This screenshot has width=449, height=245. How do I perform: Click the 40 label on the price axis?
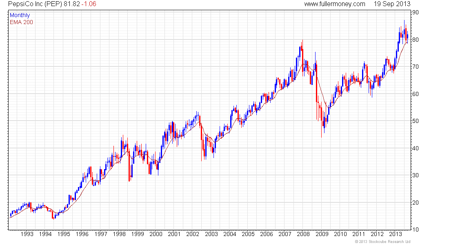[415, 148]
